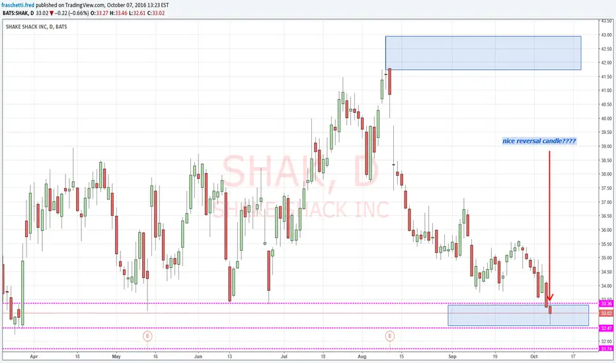
Task: Click the '34.00' price axis label
Action: (x=606, y=286)
